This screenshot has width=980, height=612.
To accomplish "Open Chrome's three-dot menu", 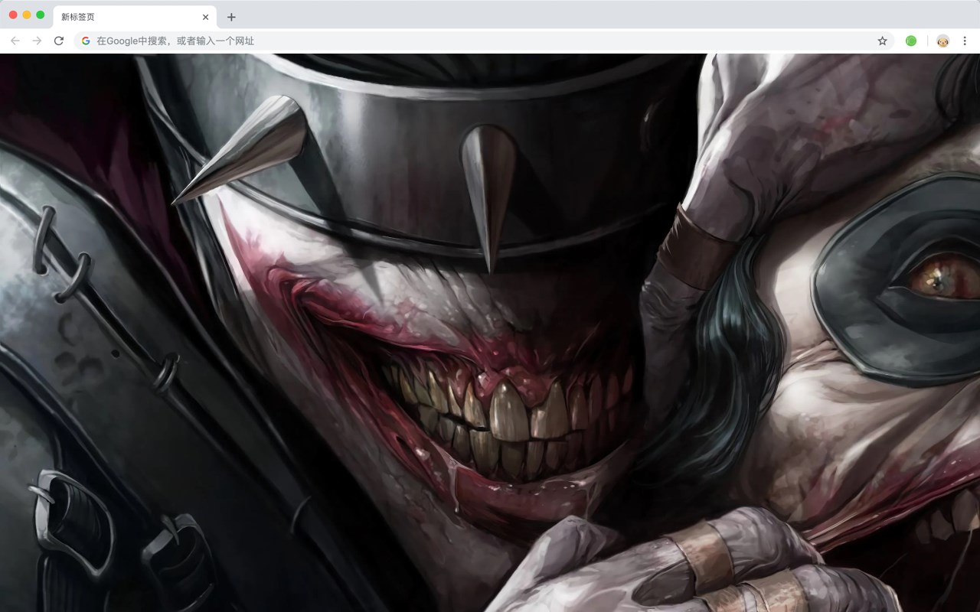I will coord(965,41).
